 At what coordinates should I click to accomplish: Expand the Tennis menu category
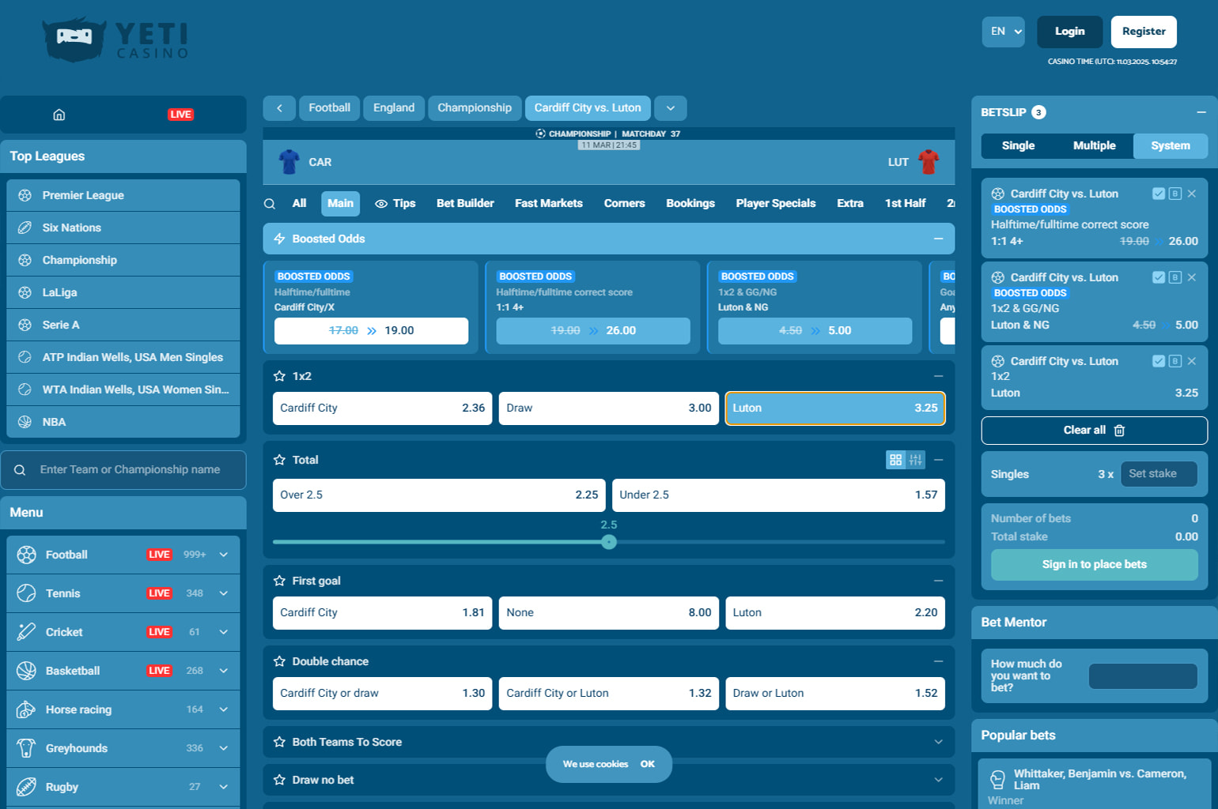[224, 593]
